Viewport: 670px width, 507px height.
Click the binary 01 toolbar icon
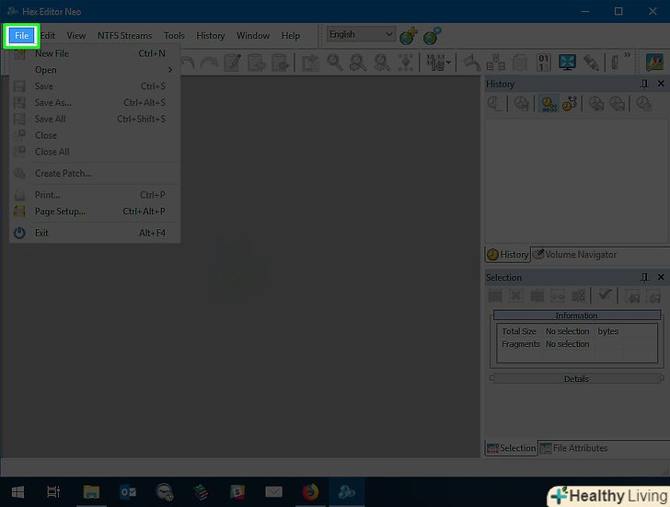544,63
